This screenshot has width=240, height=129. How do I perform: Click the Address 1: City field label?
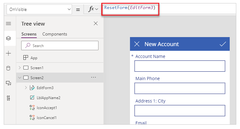pos(151,101)
